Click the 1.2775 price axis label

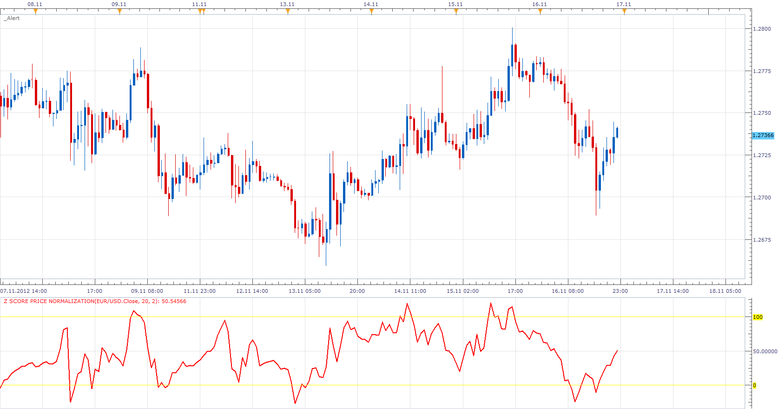tap(762, 71)
